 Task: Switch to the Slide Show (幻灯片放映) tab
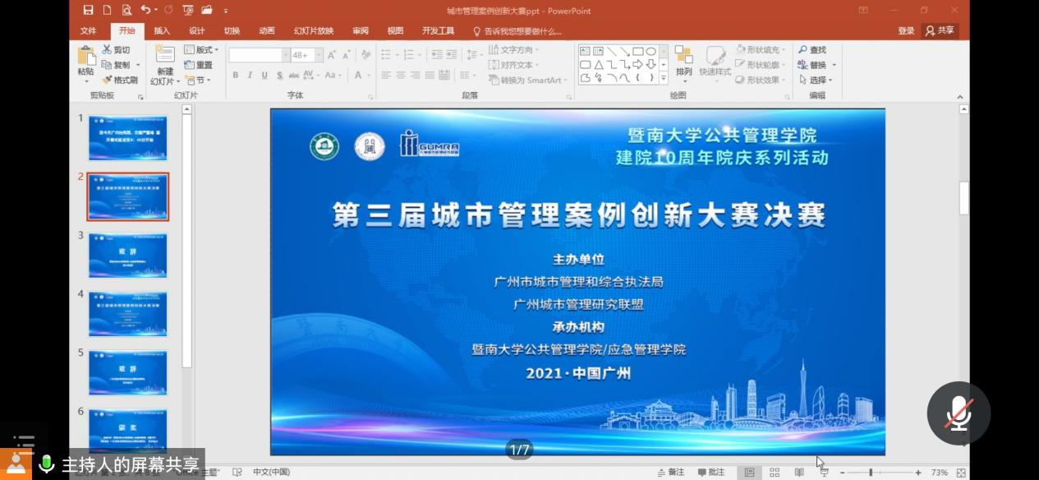click(314, 31)
